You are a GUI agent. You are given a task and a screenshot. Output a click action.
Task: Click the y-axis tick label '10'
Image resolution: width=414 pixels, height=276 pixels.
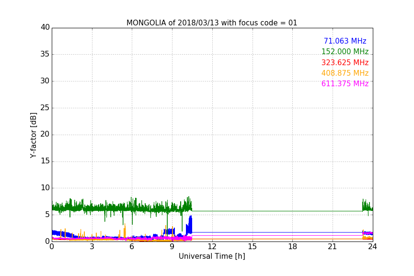[45, 188]
